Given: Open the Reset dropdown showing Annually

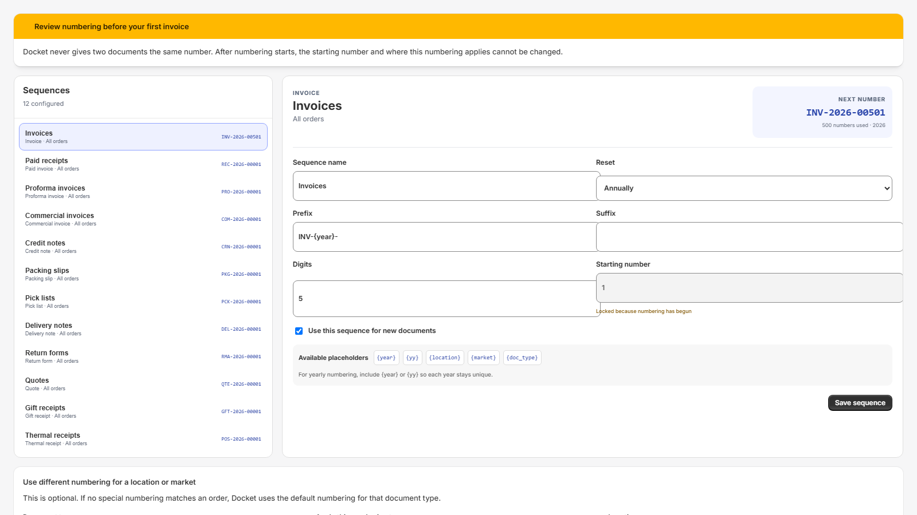Looking at the screenshot, I should (x=744, y=188).
